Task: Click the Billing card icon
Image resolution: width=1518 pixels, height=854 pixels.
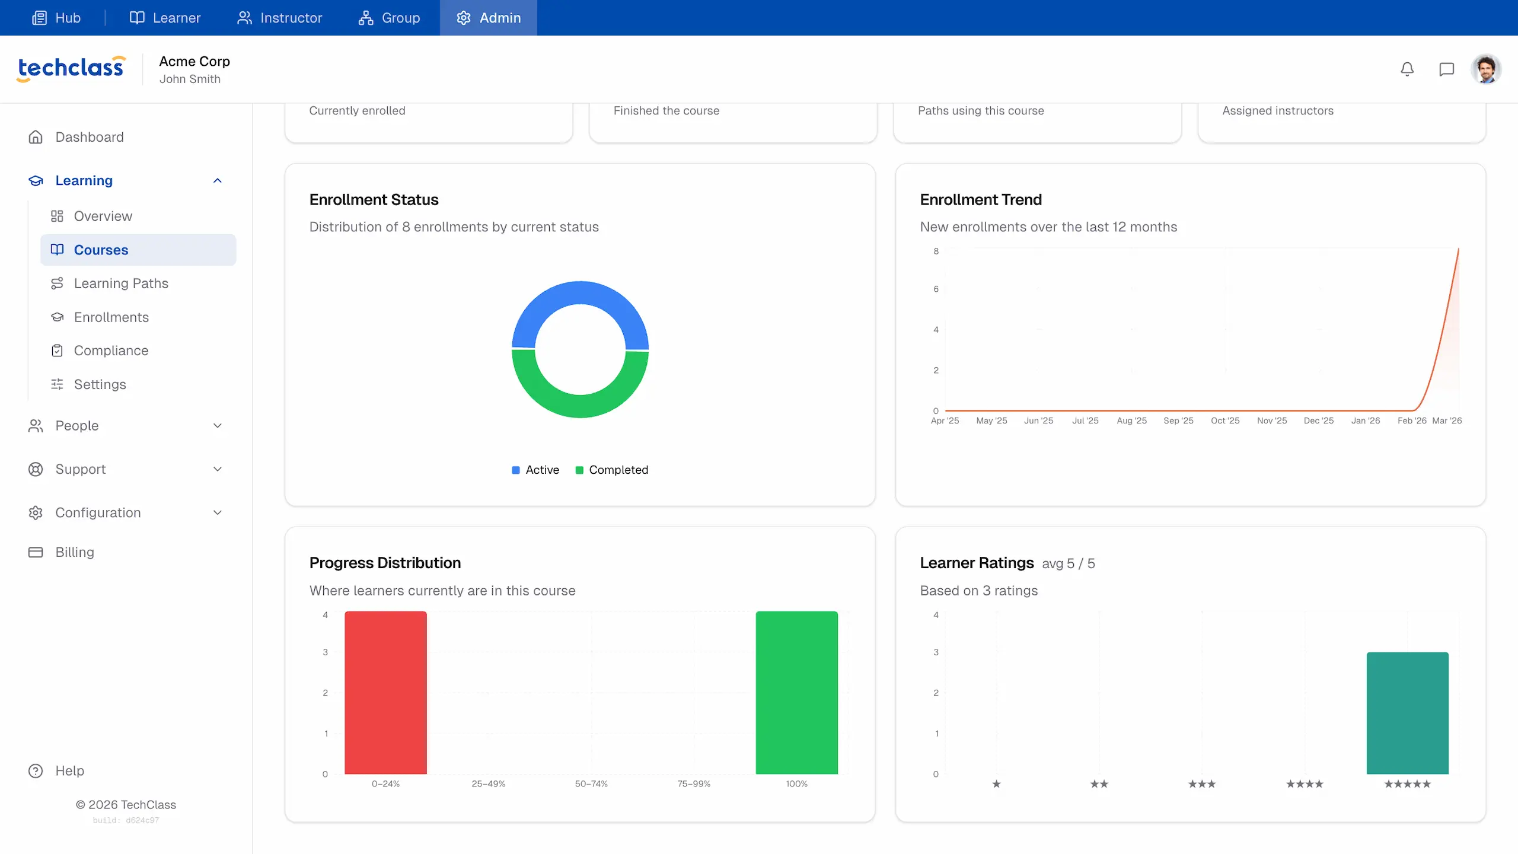Action: [x=36, y=552]
